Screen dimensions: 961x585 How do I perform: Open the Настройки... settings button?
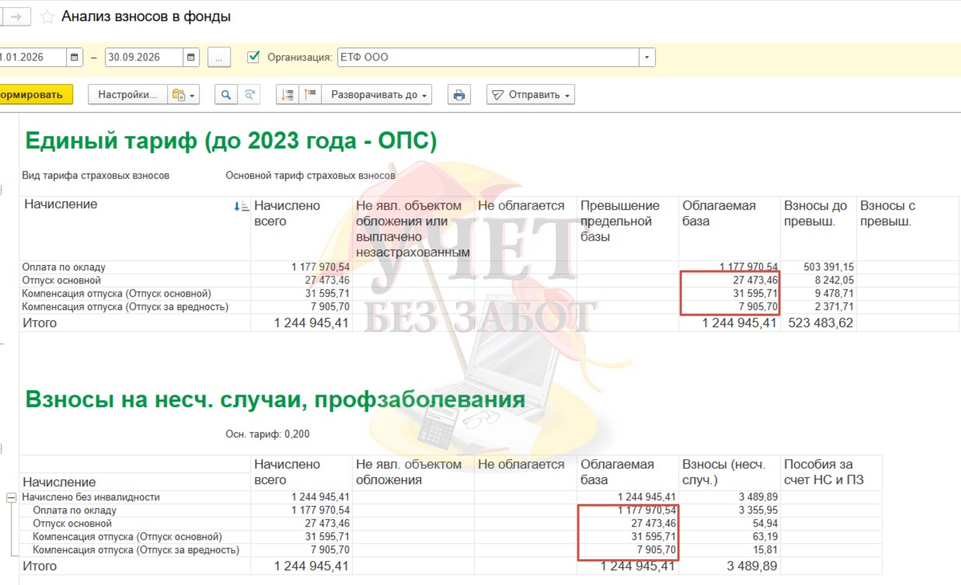coord(127,95)
